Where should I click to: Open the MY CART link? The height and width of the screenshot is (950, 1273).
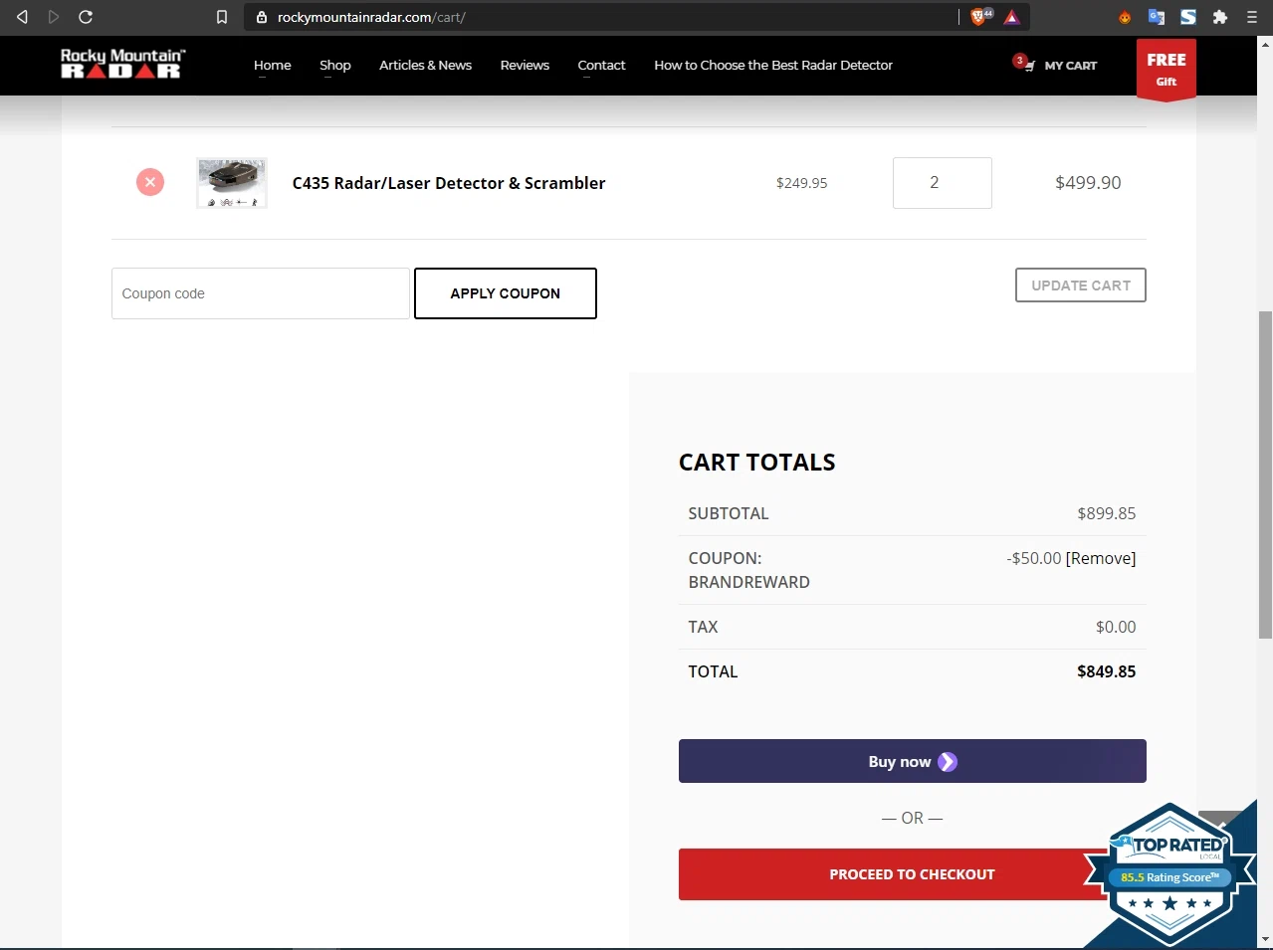1071,66
